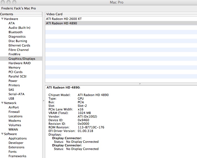Click Frederic Fack's Mac Pro label
This screenshot has height=158, width=197.
click(x=18, y=8)
